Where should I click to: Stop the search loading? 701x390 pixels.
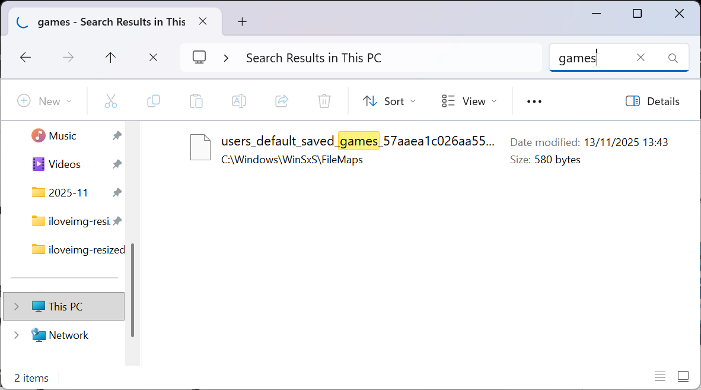point(153,58)
